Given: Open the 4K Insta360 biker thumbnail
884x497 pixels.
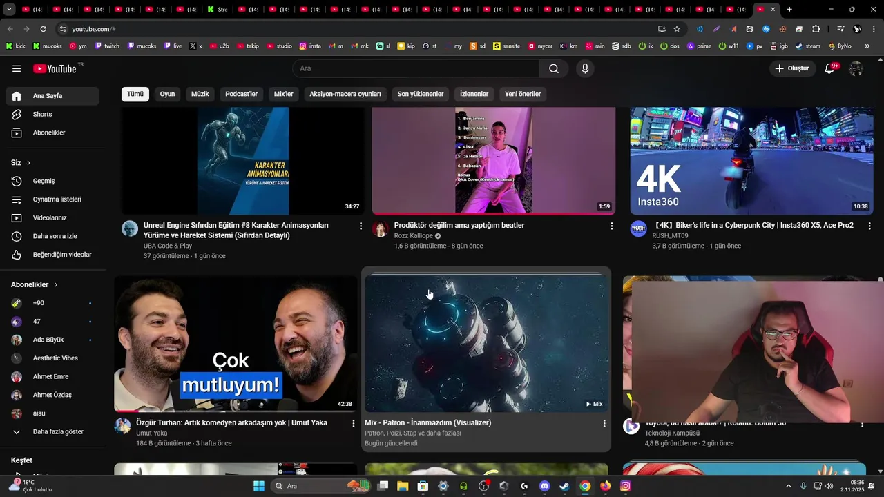Looking at the screenshot, I should point(751,161).
